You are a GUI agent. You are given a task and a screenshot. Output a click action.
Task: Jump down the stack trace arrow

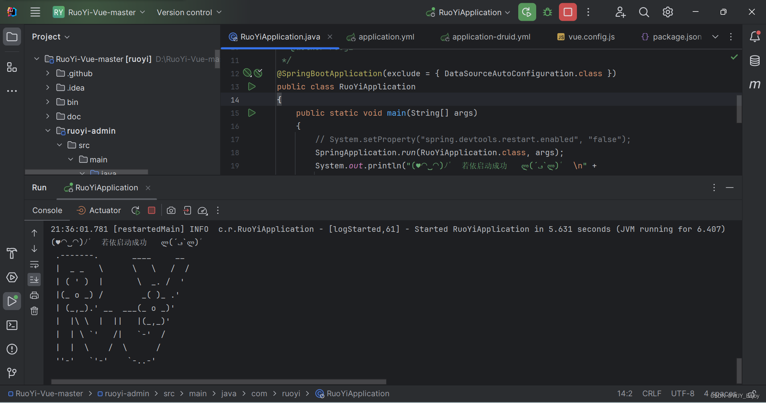(34, 249)
